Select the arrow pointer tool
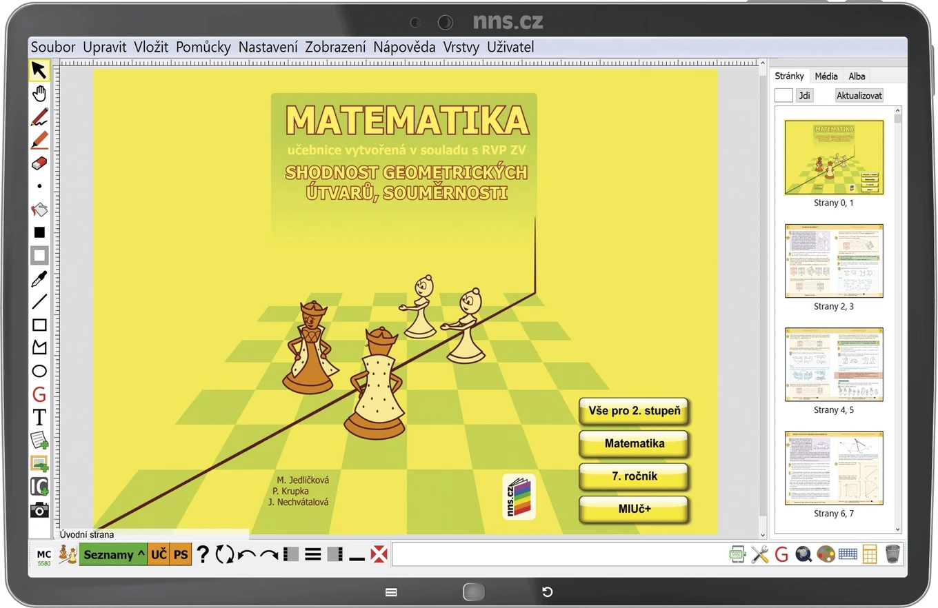This screenshot has width=938, height=608. (39, 70)
